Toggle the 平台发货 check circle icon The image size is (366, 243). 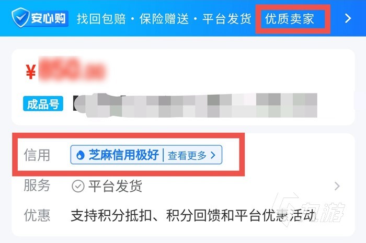[78, 186]
